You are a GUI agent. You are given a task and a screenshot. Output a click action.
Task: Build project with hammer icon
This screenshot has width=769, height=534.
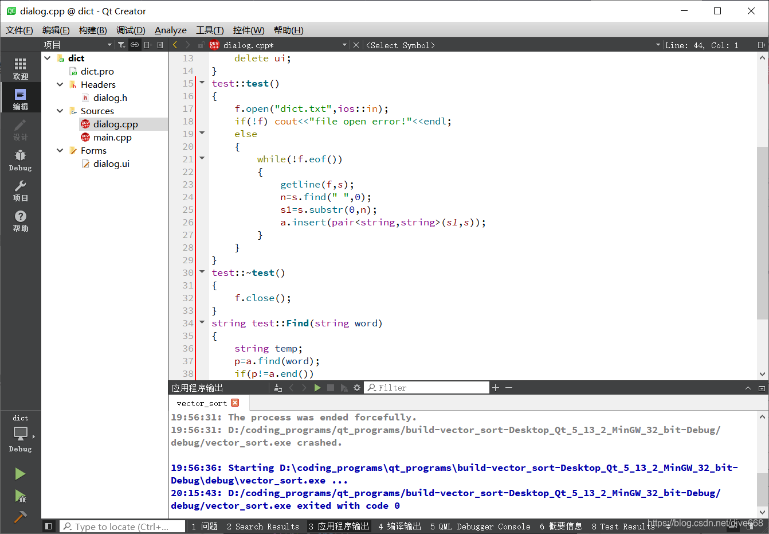coord(20,517)
